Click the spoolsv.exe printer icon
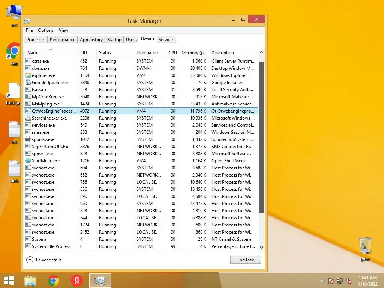The width and height of the screenshot is (384, 288). (x=28, y=139)
